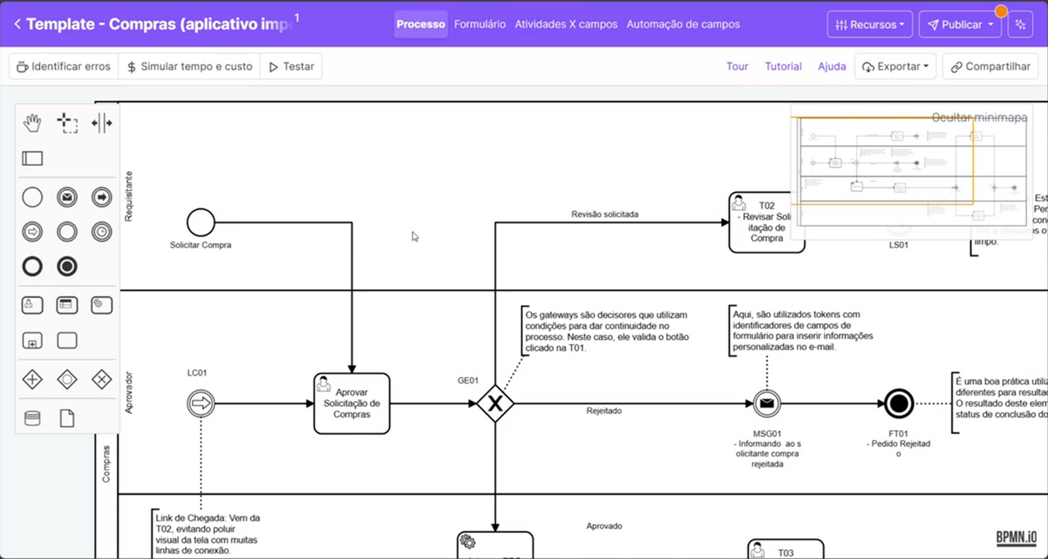The height and width of the screenshot is (559, 1048).
Task: Open the Tutorial link
Action: [x=783, y=67]
